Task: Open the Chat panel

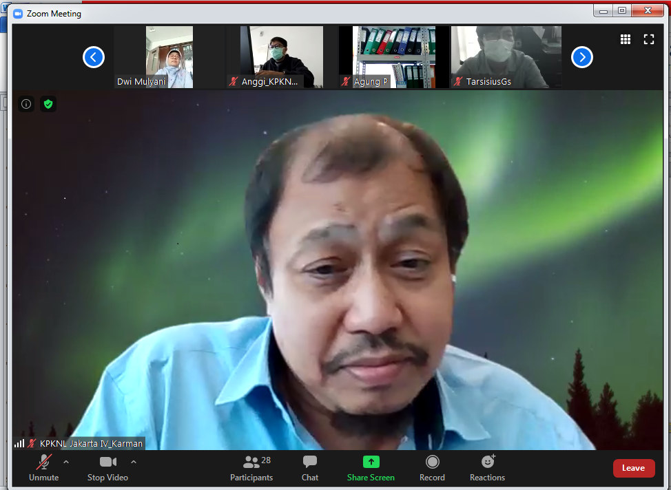Action: coord(310,468)
